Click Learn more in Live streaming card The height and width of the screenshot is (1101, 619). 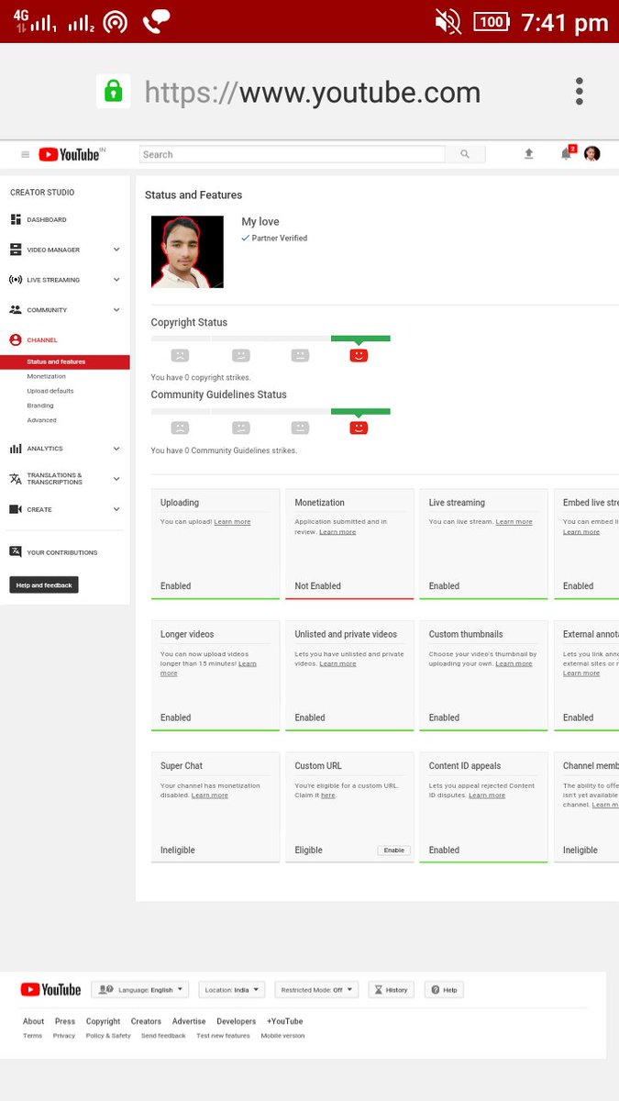(x=514, y=522)
